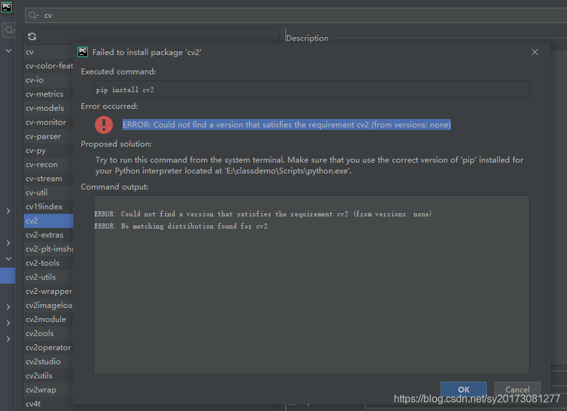
Task: Click the red error exclamation icon
Action: point(103,125)
